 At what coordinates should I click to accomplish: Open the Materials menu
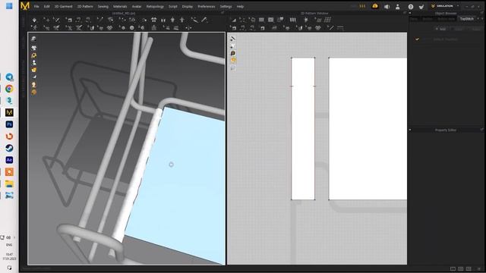point(120,7)
